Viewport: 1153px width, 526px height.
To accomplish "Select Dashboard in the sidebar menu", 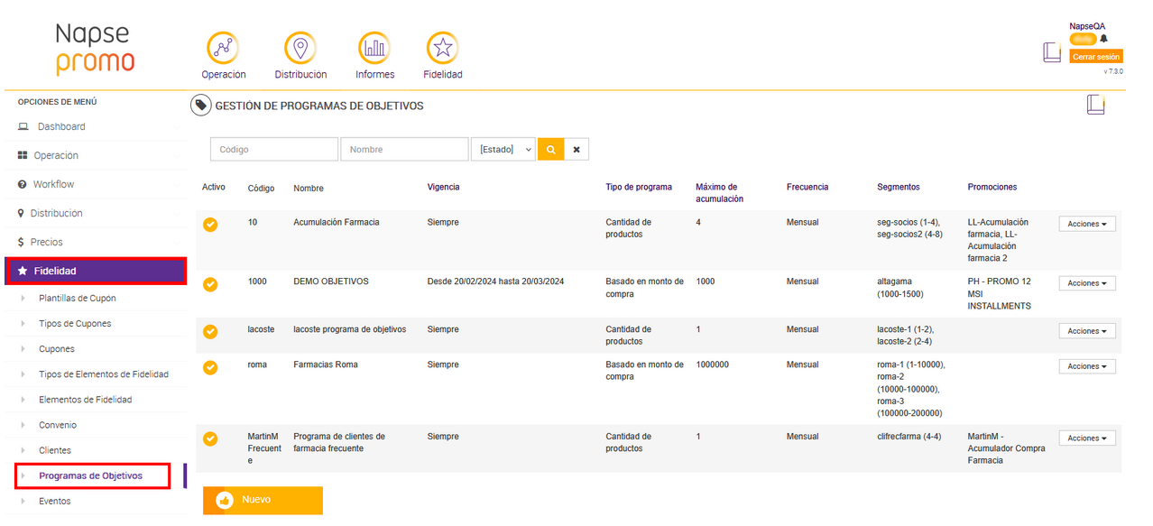I will click(61, 126).
